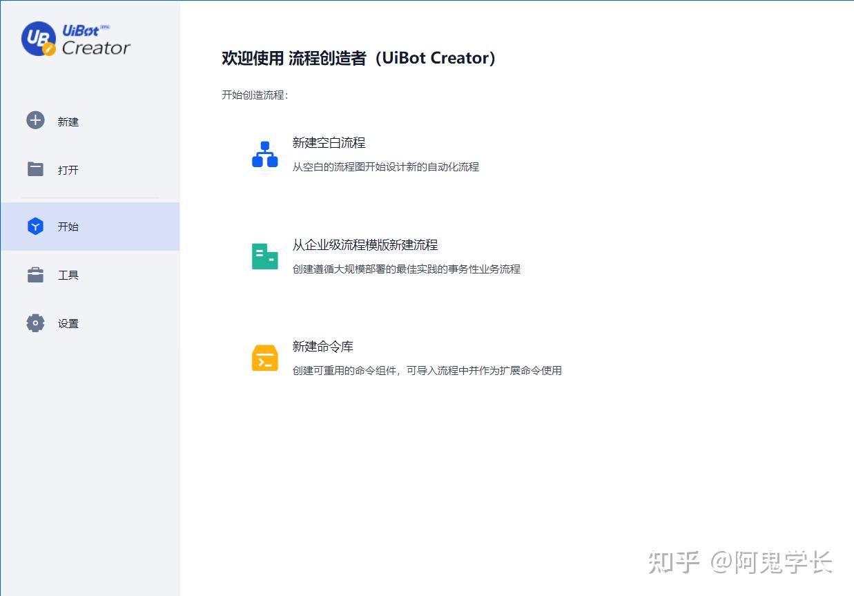This screenshot has width=854, height=596.
Task: Click the green enterprise template document icon
Action: coord(264,256)
